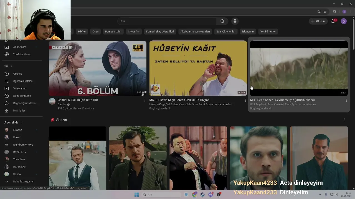The image size is (355, 199).
Task: Open OBS Studio from the taskbar
Action: [x=219, y=195]
